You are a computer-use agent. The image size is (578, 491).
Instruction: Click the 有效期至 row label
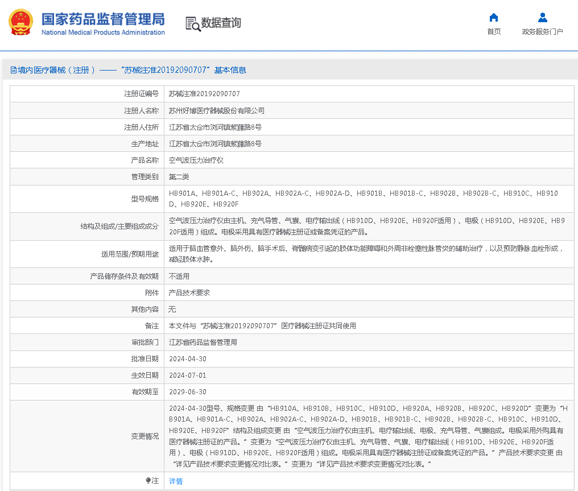pos(145,392)
